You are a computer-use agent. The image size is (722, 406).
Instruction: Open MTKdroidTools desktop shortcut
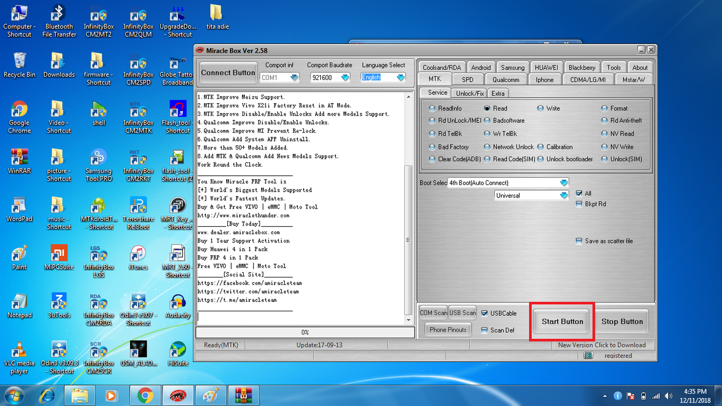(x=99, y=213)
